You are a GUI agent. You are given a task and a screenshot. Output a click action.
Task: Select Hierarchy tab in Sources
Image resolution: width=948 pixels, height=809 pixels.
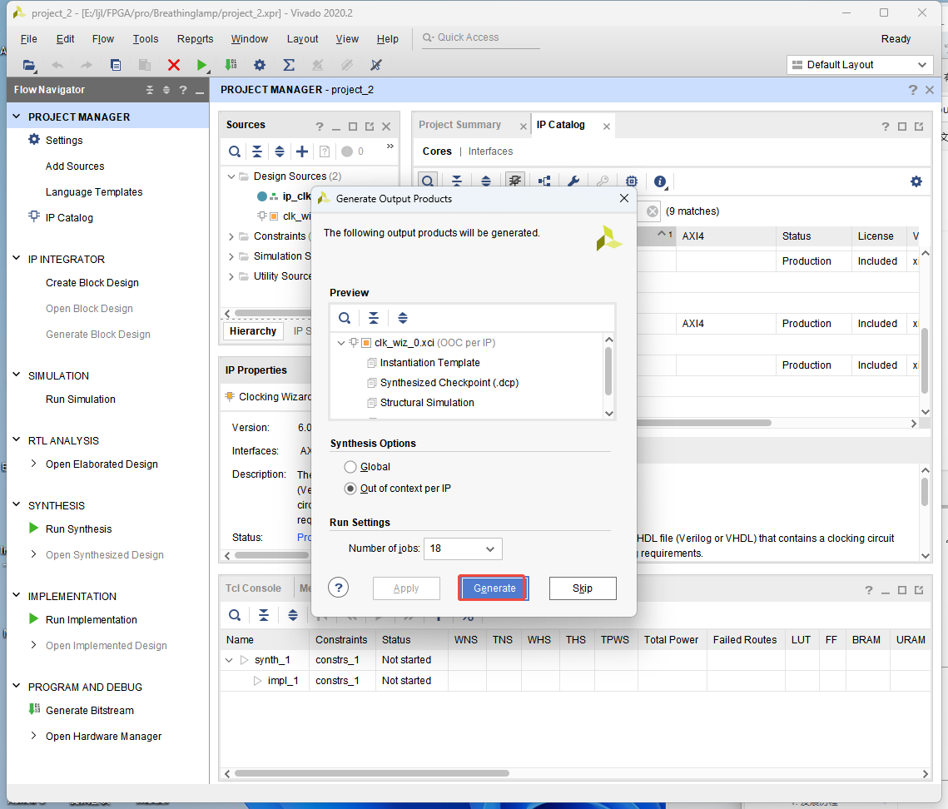click(253, 330)
